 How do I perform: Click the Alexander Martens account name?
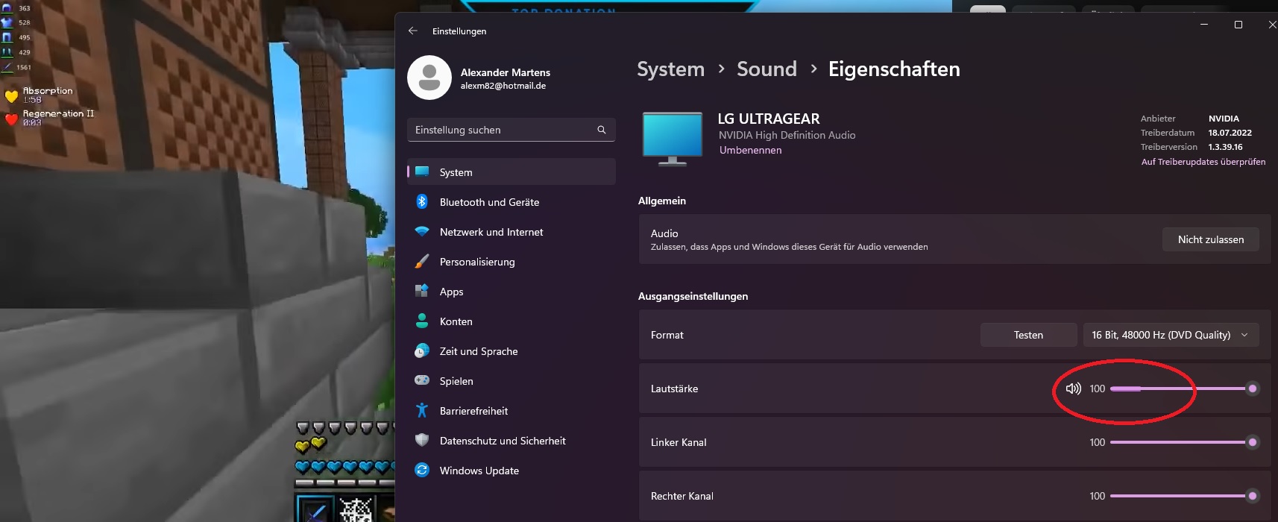coord(506,72)
